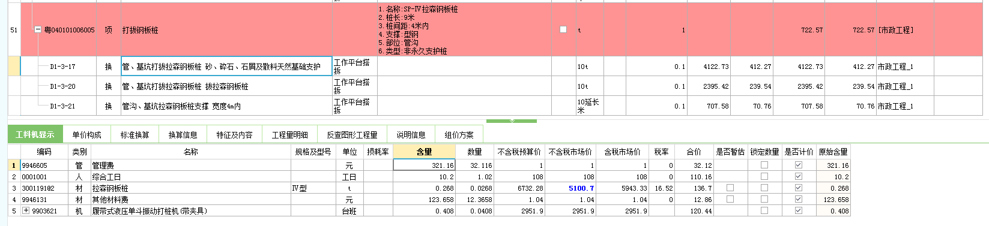Click the 其他材料费 name cell

pos(190,200)
